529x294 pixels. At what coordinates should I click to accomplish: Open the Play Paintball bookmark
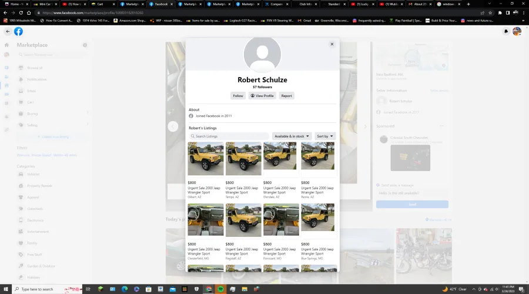[406, 21]
